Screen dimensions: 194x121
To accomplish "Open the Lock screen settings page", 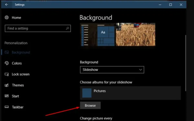I will [x=21, y=74].
